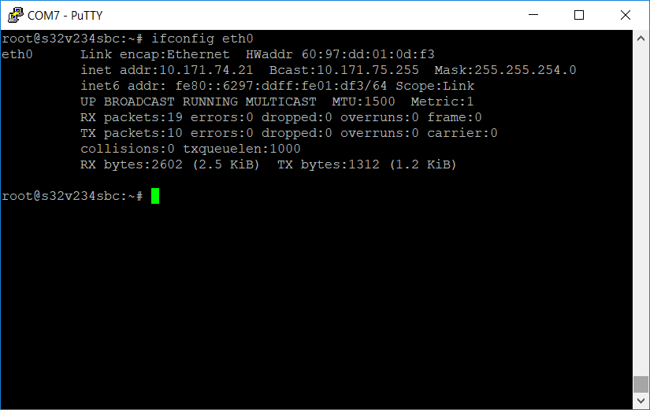Click the Bcast:10.171.75.255 text

344,70
